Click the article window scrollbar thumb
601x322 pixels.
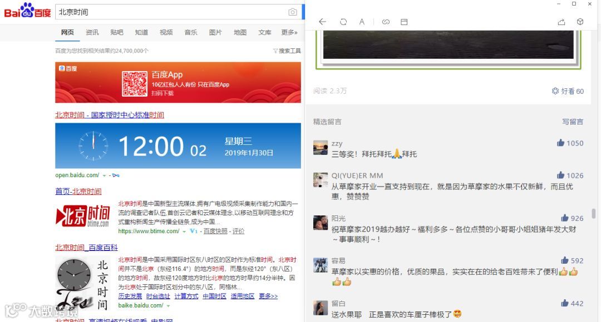pyautogui.click(x=594, y=213)
